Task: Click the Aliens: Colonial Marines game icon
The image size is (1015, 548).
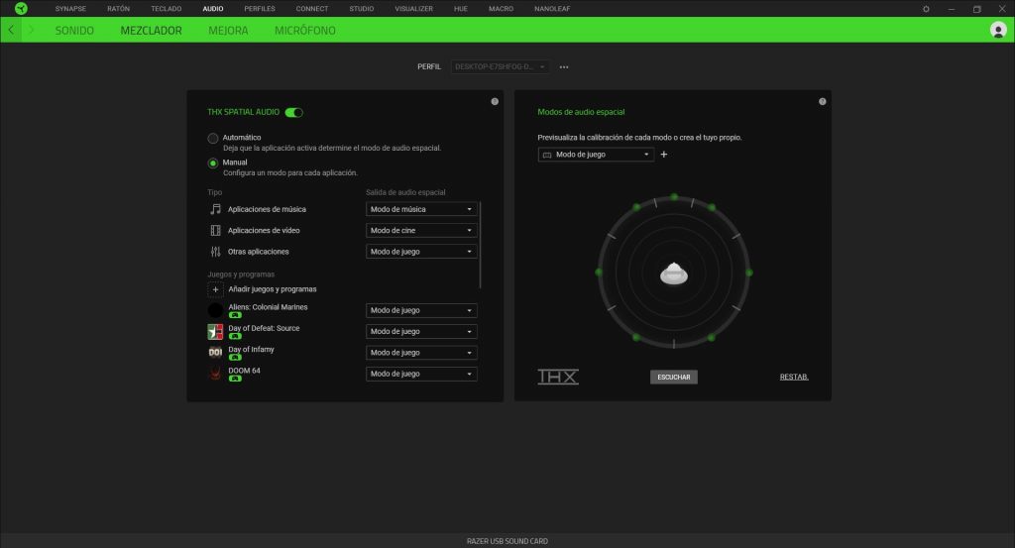Action: (x=215, y=310)
